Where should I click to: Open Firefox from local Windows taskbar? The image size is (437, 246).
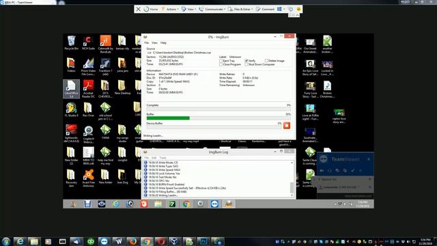pos(132,241)
